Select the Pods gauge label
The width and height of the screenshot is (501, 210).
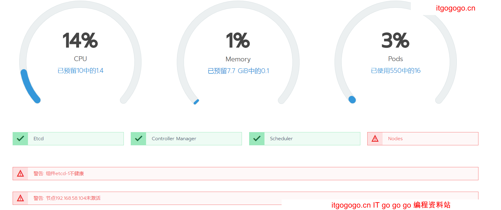pos(396,59)
